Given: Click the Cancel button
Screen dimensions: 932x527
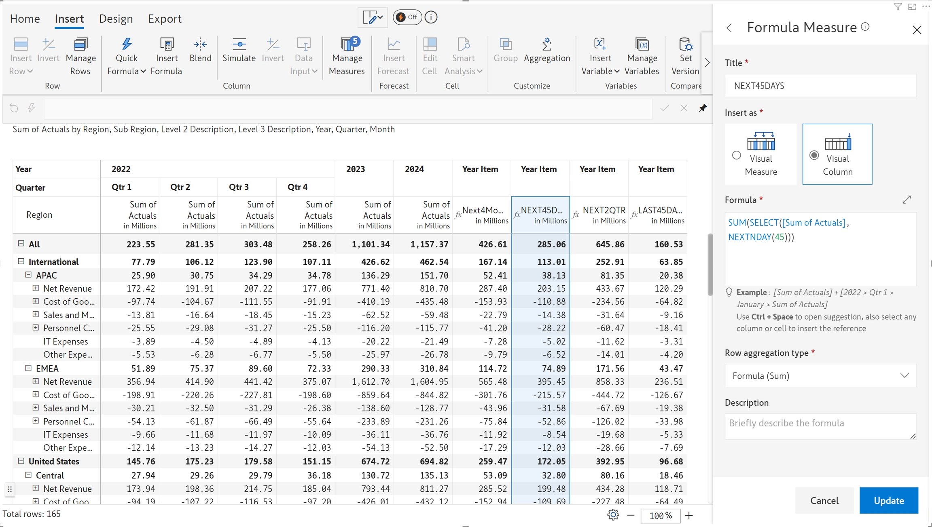Looking at the screenshot, I should pos(824,500).
